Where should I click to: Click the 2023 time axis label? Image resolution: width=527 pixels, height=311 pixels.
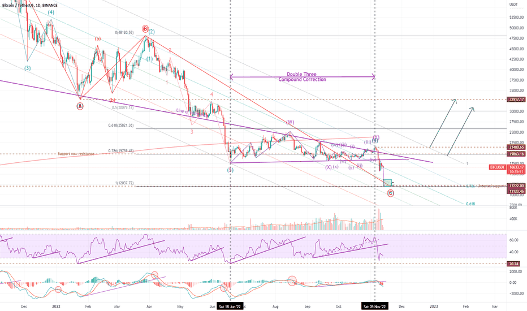434,306
